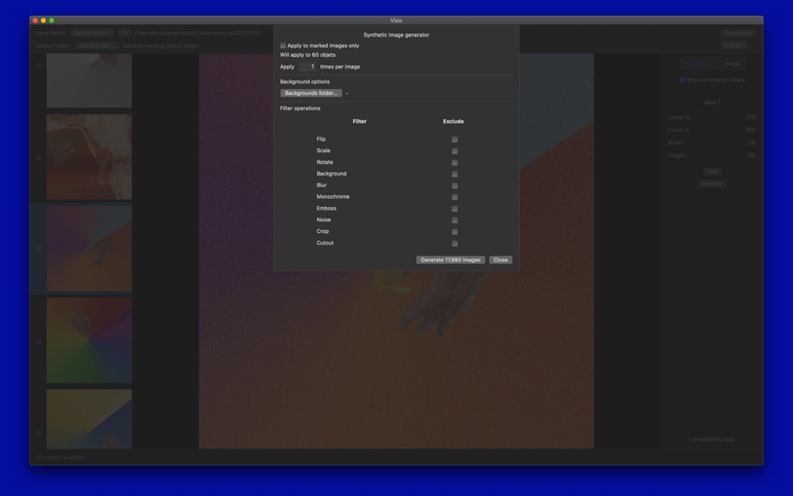
Task: Exclude the Background filter
Action: point(455,175)
